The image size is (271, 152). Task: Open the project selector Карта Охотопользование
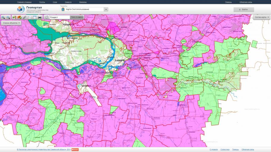click(x=84, y=9)
